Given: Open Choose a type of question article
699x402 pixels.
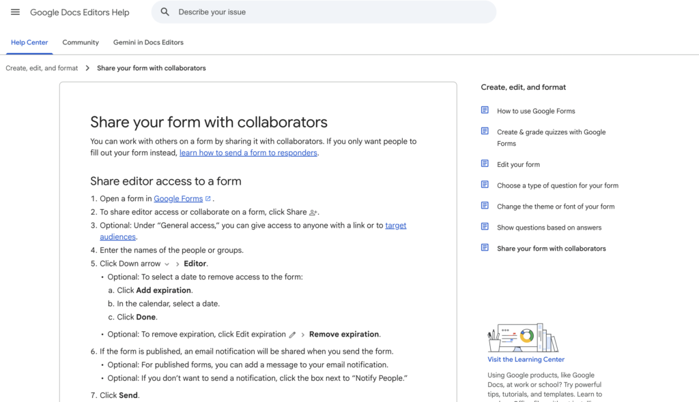Looking at the screenshot, I should coord(558,185).
